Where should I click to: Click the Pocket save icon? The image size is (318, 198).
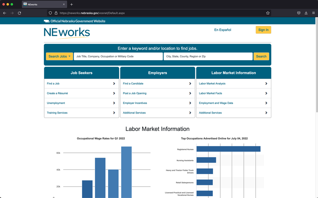pos(299,13)
